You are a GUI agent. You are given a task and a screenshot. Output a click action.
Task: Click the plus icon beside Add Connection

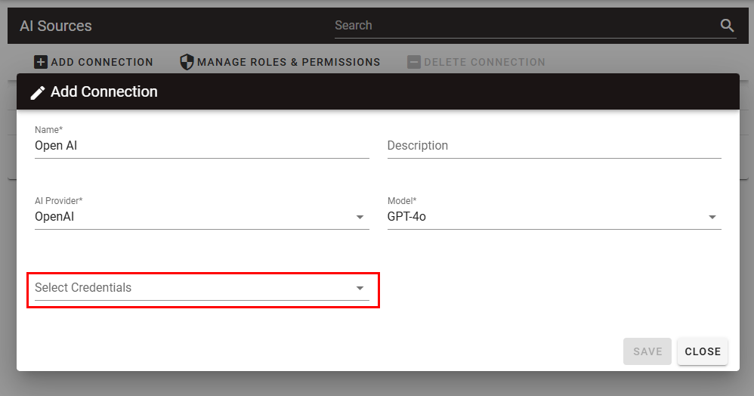[x=41, y=62]
